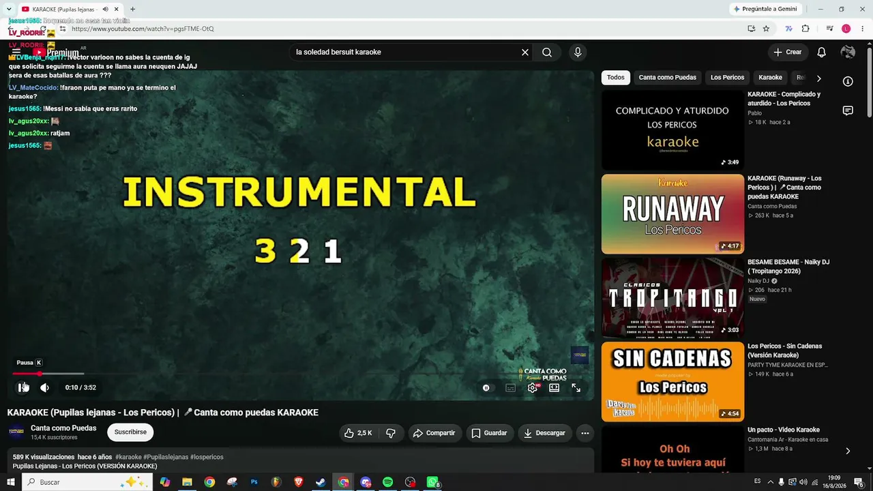873x491 pixels.
Task: Mute the video player volume
Action: coord(44,387)
